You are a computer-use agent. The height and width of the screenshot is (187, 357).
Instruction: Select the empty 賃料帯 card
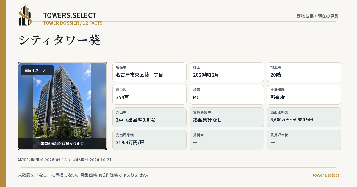coord(227,140)
